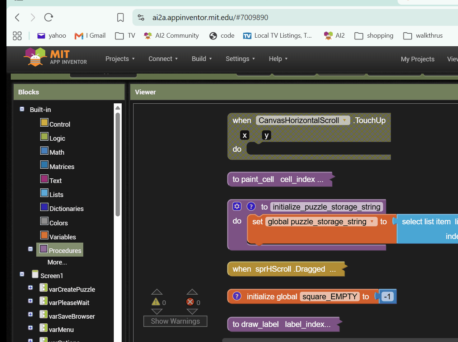Expand the varMenu node
Viewport: 458px width, 342px height.
tap(31, 328)
